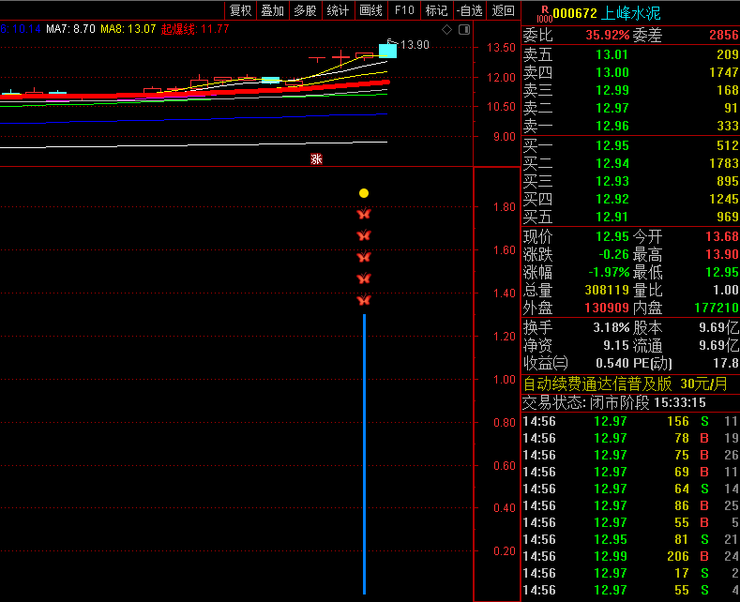Go back with the 返回 button
The width and height of the screenshot is (740, 602).
click(504, 11)
